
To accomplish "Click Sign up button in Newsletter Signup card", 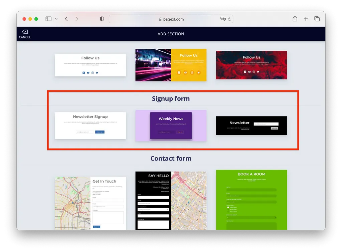I will [100, 132].
